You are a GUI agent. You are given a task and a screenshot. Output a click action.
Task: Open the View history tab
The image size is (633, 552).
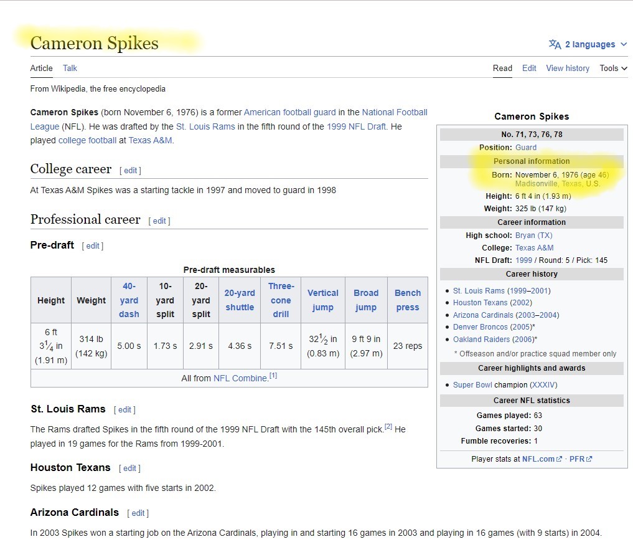point(568,69)
